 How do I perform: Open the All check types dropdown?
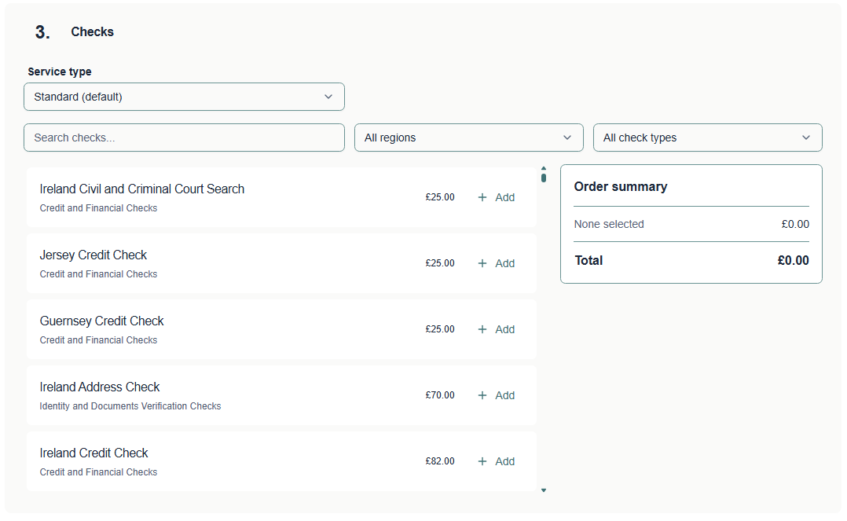point(707,138)
